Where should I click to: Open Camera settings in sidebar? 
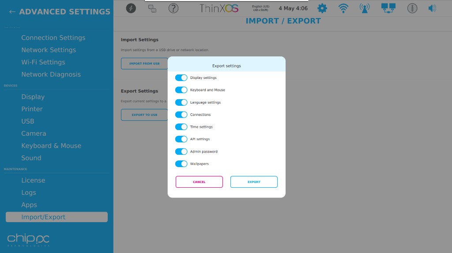tap(34, 134)
